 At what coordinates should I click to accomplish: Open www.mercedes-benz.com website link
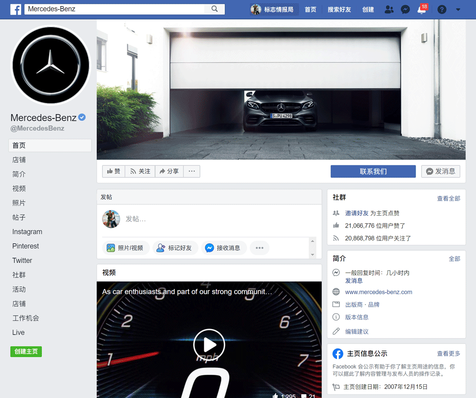click(x=378, y=292)
